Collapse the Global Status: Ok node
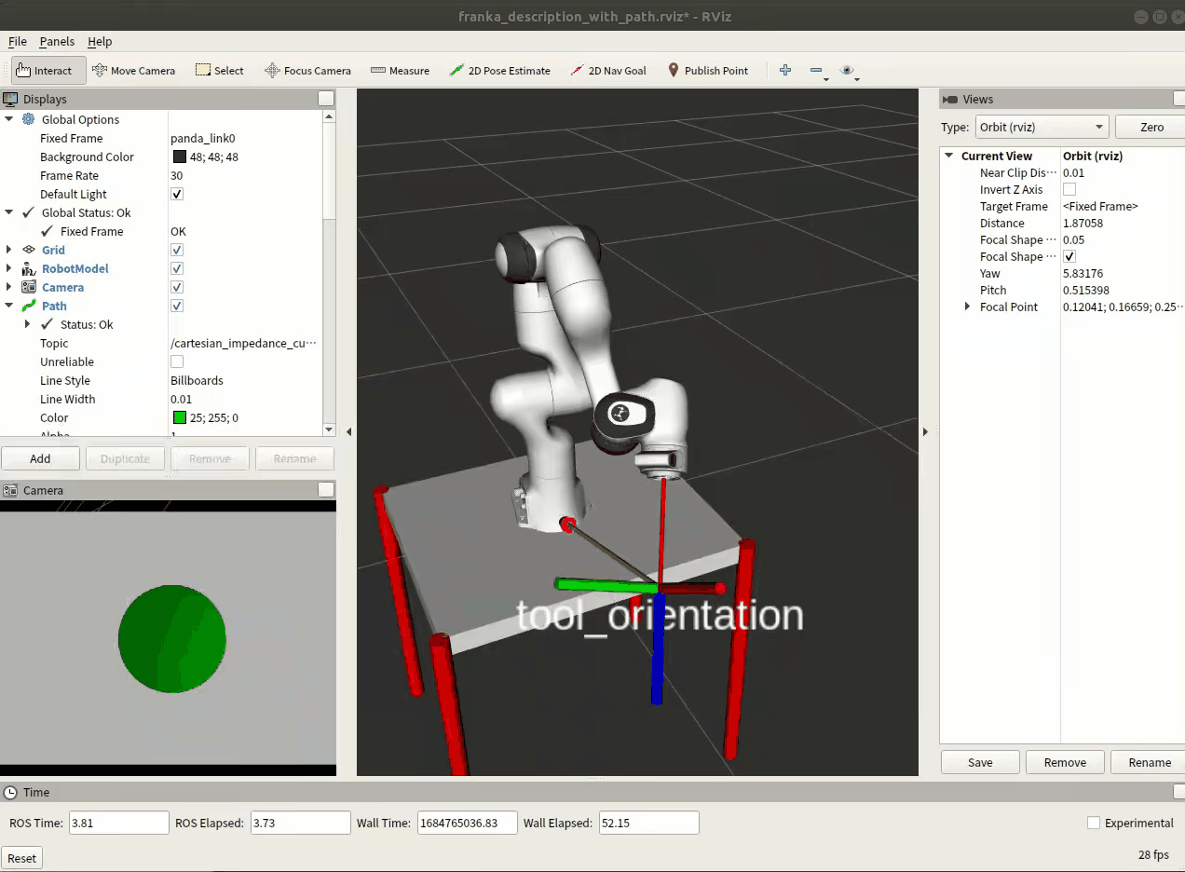Viewport: 1185px width, 872px height. (x=9, y=212)
